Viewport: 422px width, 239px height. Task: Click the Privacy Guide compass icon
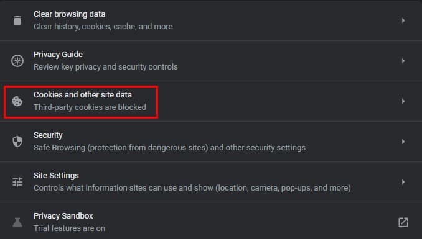17,61
